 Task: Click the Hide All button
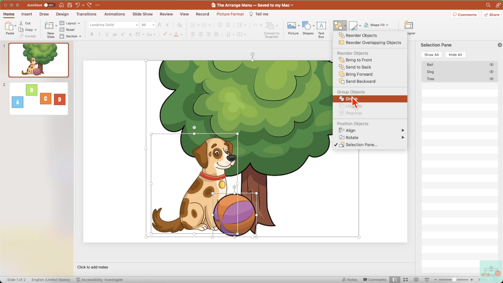point(455,55)
